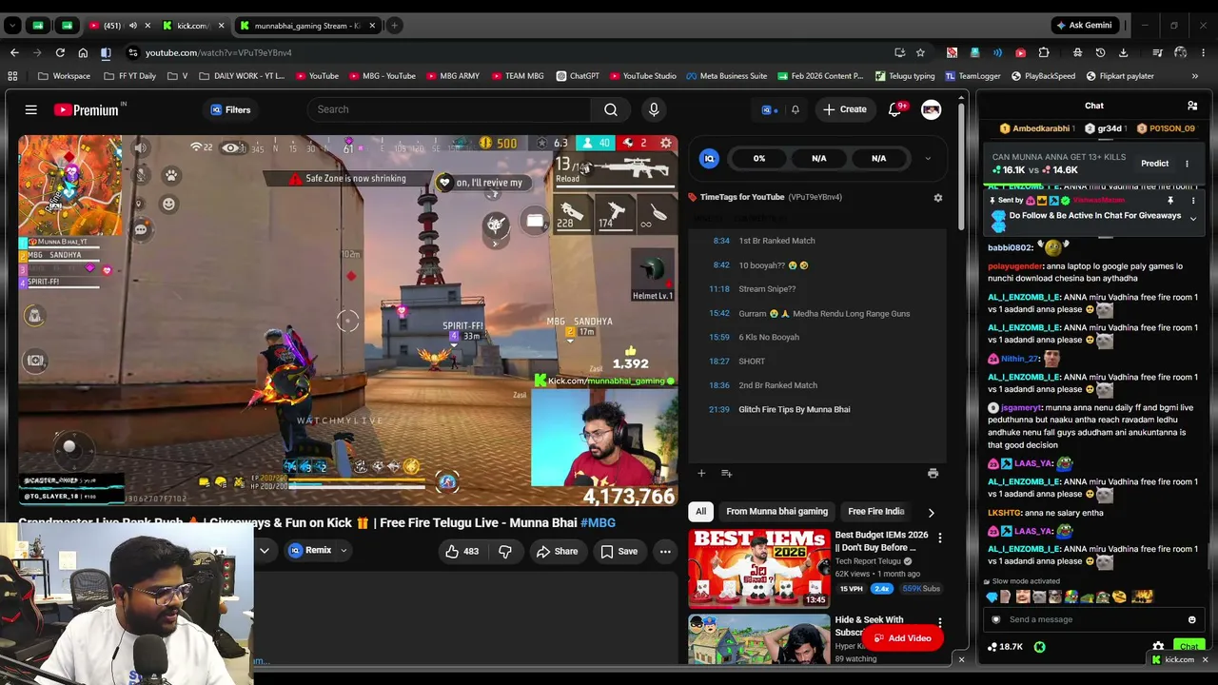The width and height of the screenshot is (1218, 685).
Task: Open the Meta Business Suite bookmark
Action: (x=726, y=76)
